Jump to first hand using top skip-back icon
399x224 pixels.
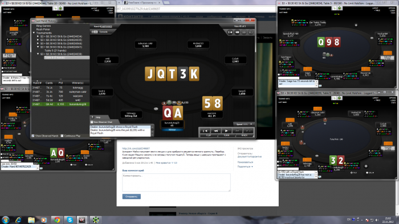230,32
